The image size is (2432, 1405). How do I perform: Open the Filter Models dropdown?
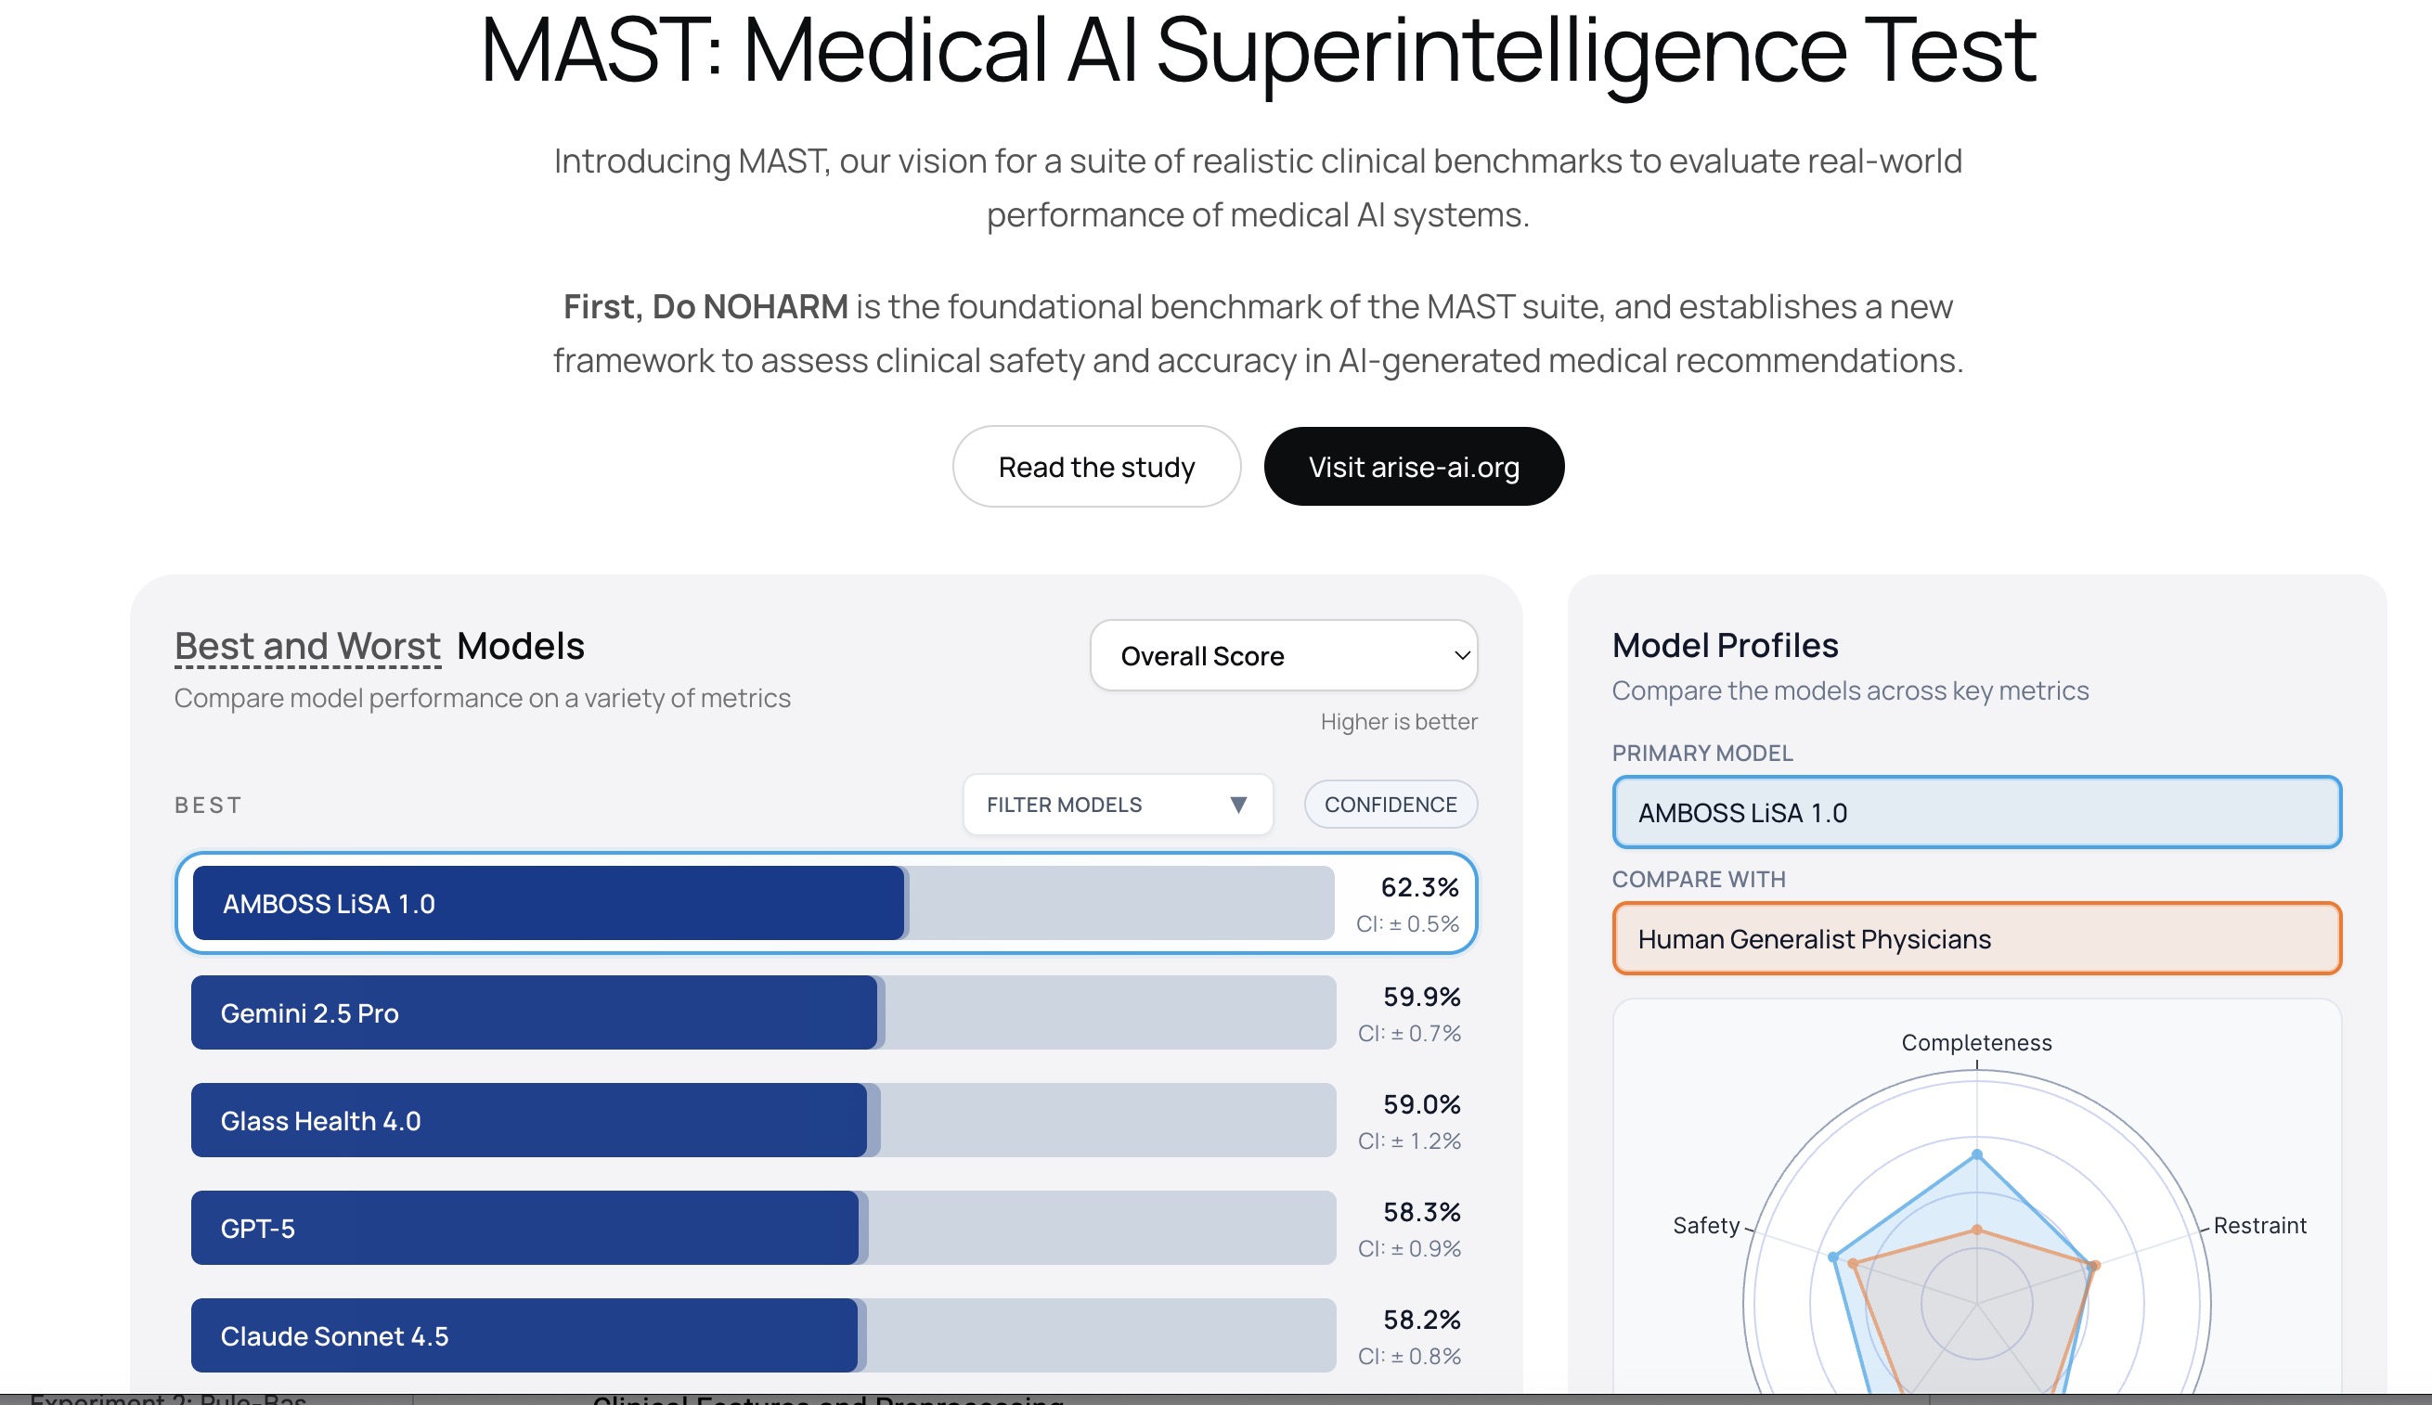[1117, 805]
